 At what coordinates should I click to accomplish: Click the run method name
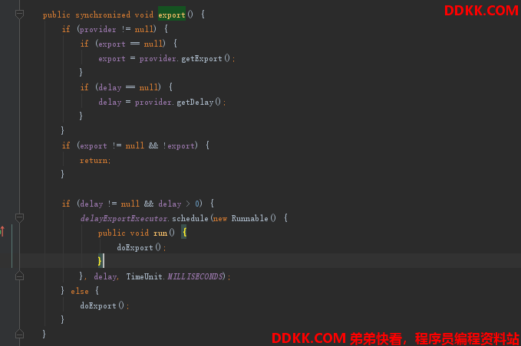160,233
